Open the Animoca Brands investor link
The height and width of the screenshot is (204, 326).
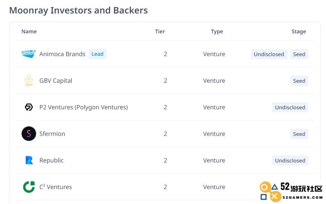62,54
